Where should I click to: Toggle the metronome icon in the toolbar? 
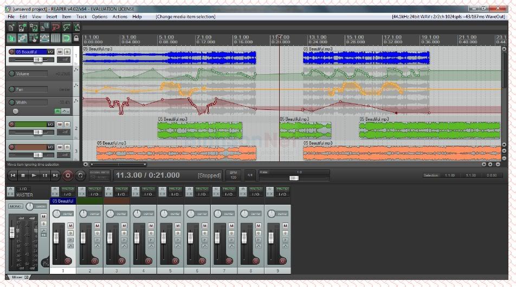tap(77, 27)
